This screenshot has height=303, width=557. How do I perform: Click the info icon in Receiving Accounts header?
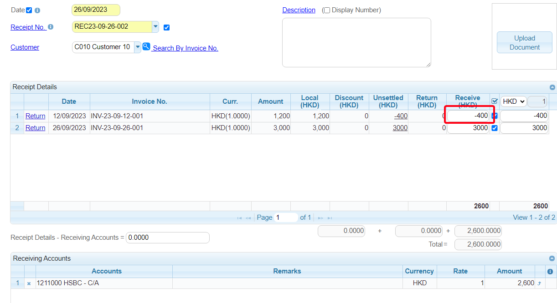(x=550, y=272)
